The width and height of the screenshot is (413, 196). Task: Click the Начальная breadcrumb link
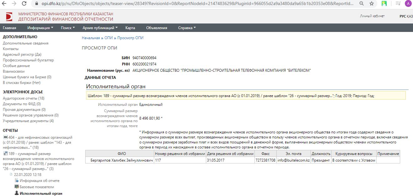click(x=91, y=38)
